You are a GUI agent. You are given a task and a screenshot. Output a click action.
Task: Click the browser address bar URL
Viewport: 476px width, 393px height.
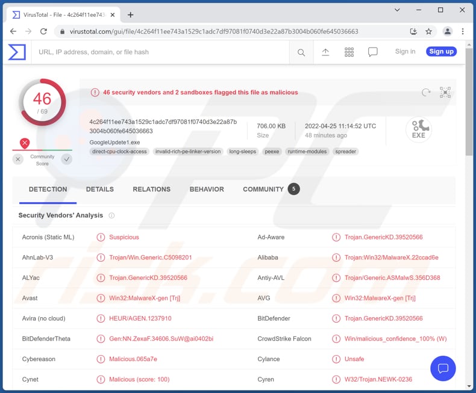click(214, 31)
